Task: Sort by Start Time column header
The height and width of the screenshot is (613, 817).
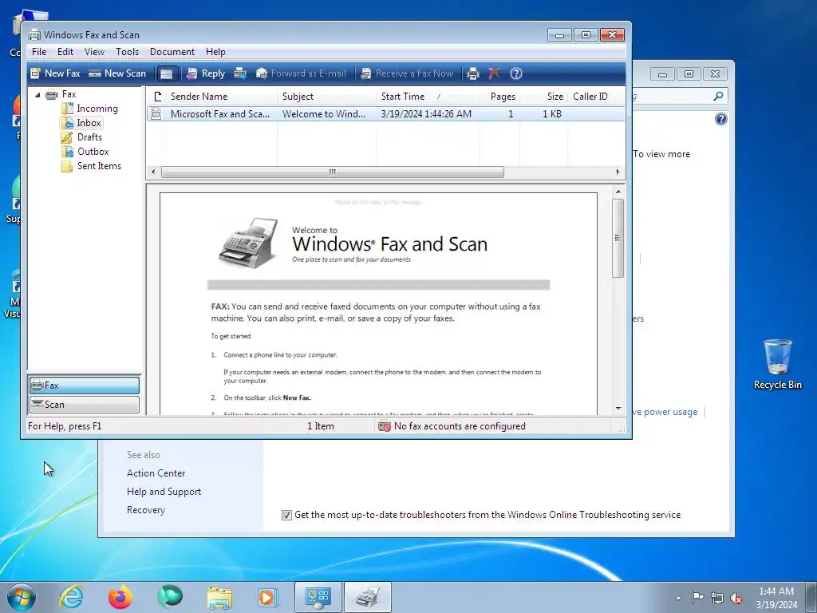Action: (428, 97)
